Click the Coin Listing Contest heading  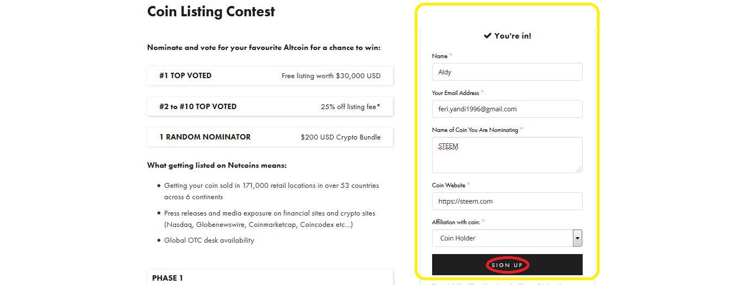pos(211,11)
